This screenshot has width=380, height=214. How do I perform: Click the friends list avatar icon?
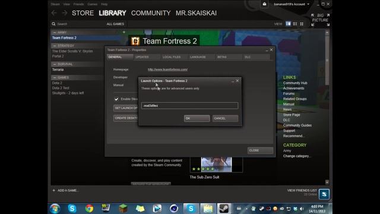pos(324,194)
